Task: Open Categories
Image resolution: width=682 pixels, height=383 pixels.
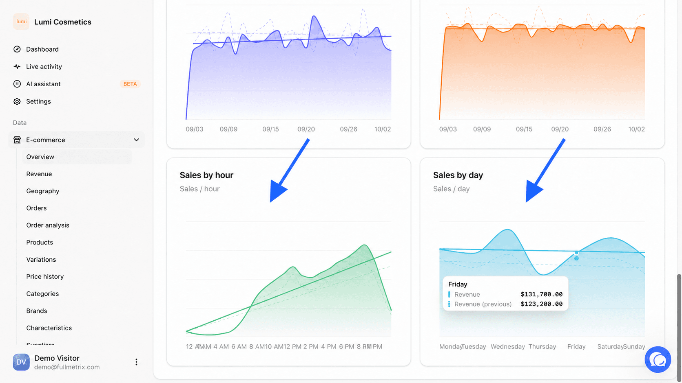Action: tap(42, 293)
